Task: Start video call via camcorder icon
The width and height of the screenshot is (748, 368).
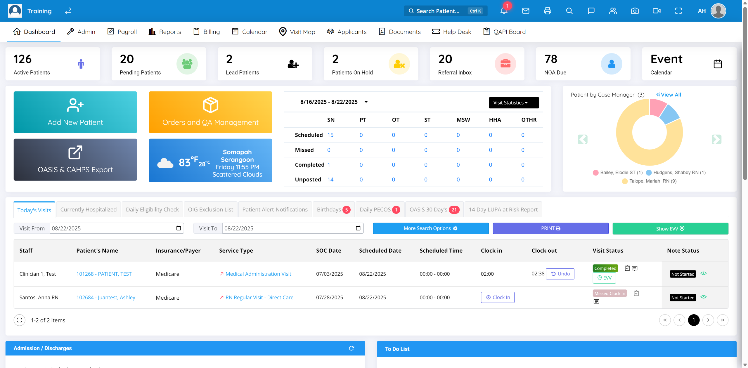Action: [657, 11]
